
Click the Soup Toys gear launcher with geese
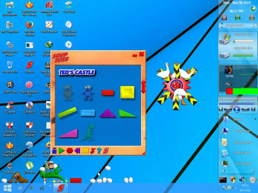(176, 86)
